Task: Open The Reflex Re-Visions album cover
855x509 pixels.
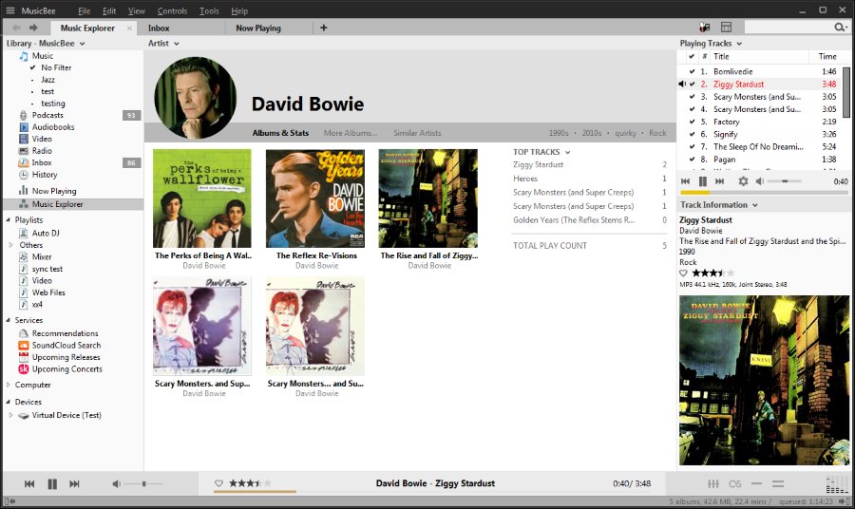Action: coord(315,198)
